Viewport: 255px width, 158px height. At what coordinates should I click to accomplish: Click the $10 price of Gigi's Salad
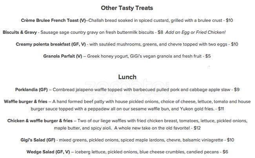pyautogui.click(x=230, y=140)
